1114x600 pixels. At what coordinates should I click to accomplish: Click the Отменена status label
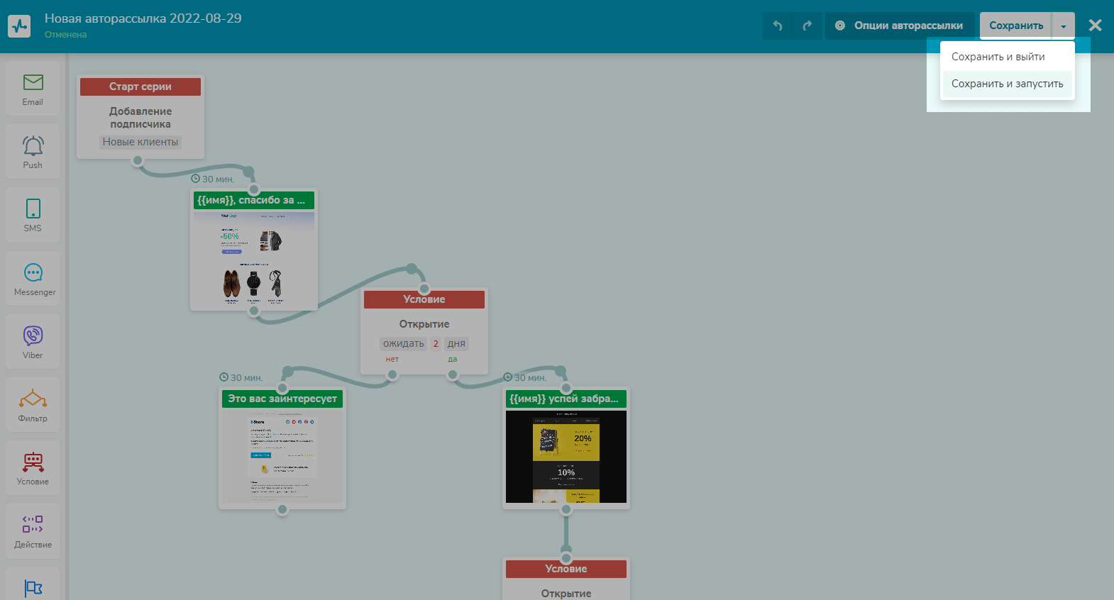(66, 35)
